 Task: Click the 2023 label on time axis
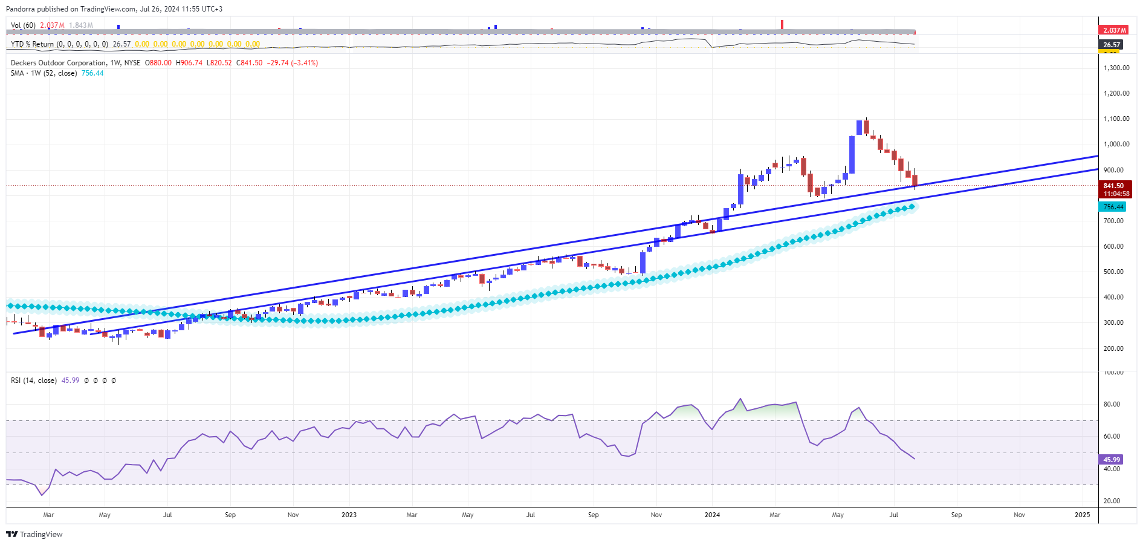pyautogui.click(x=349, y=515)
